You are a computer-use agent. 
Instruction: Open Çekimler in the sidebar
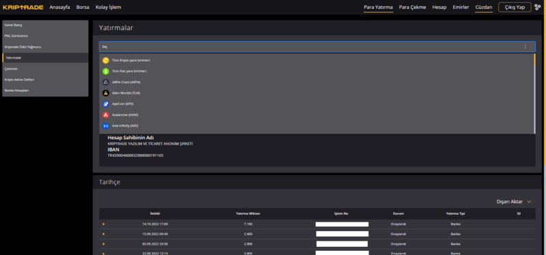click(45, 69)
